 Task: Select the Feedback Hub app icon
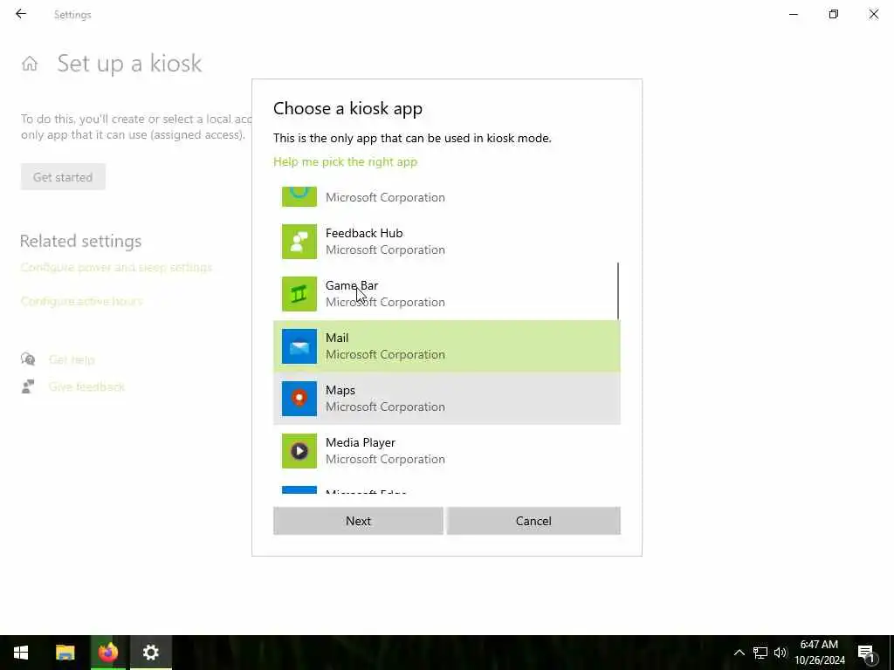299,242
